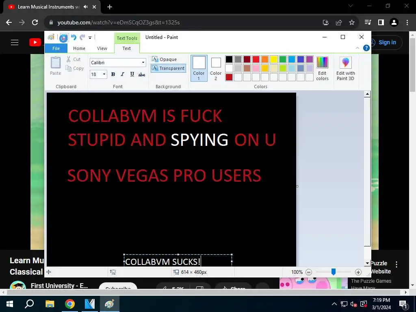This screenshot has width=416, height=312.
Task: Click the Text Tools contextual tab header
Action: coord(127,38)
